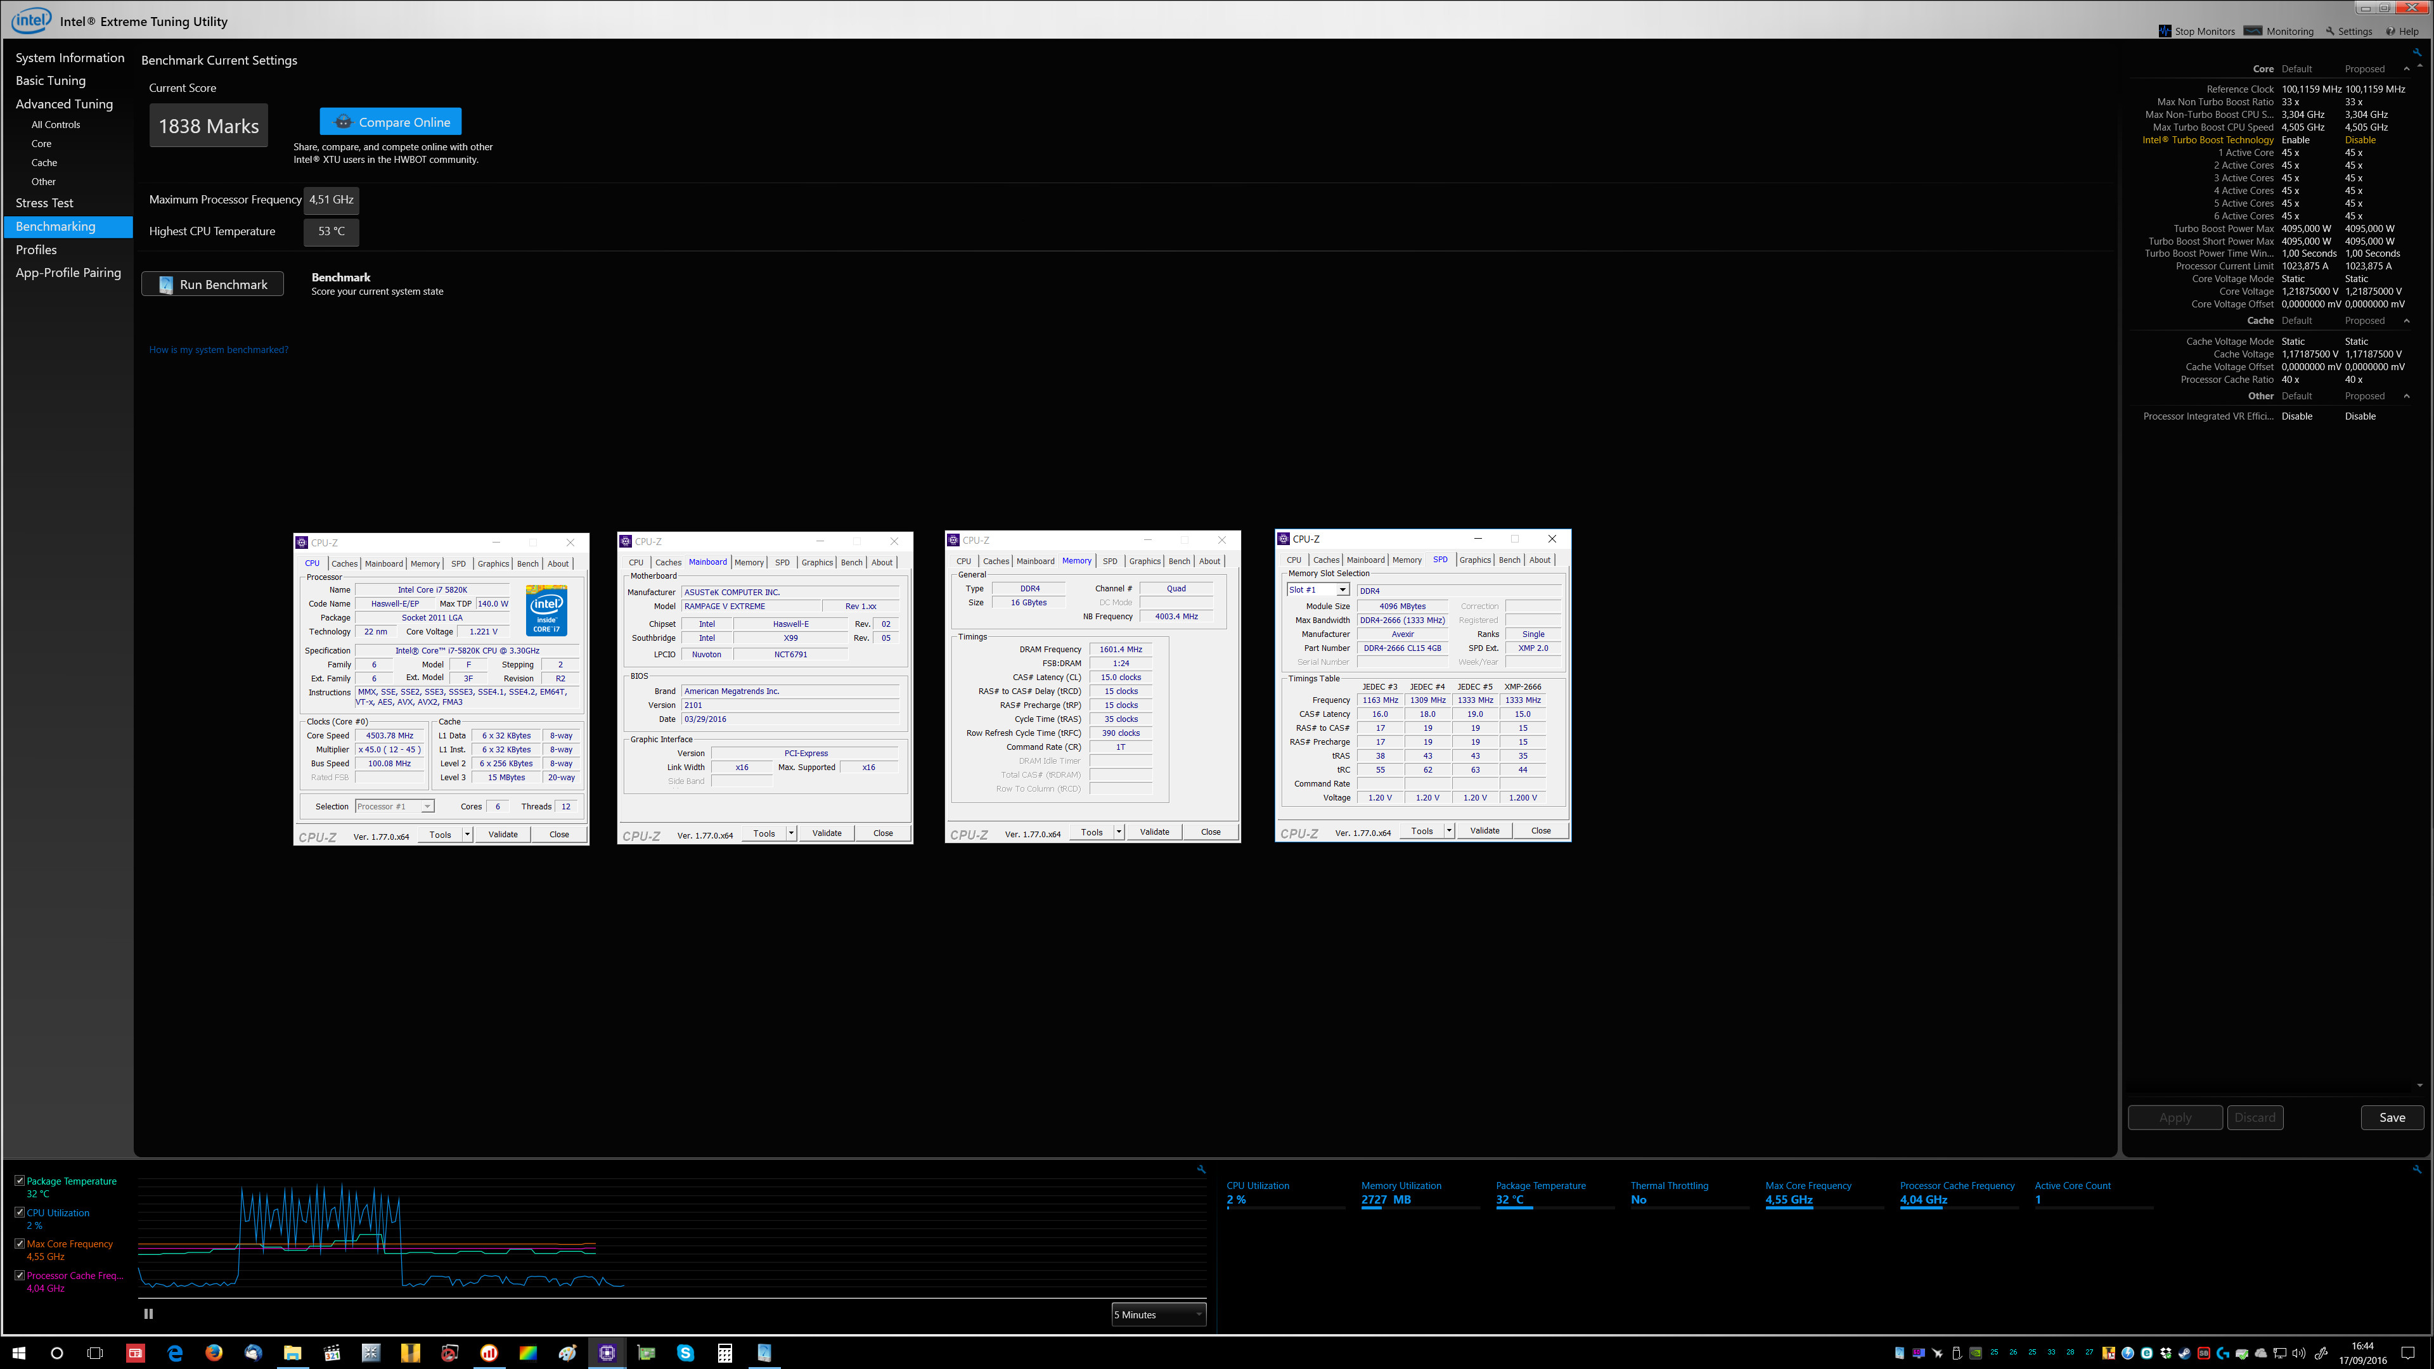
Task: Click Save in the tuning panel
Action: (x=2392, y=1117)
